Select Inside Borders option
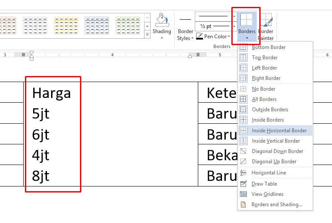Viewport: 332px width, 223px height. coord(275,120)
